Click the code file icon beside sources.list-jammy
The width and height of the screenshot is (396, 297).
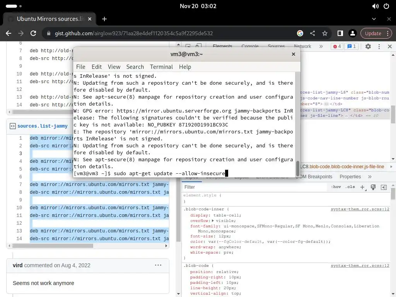(13, 126)
